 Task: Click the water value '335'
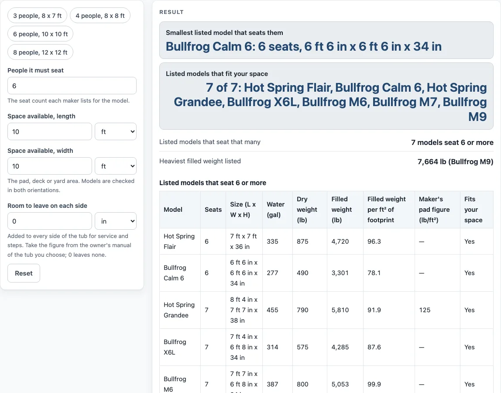point(272,241)
